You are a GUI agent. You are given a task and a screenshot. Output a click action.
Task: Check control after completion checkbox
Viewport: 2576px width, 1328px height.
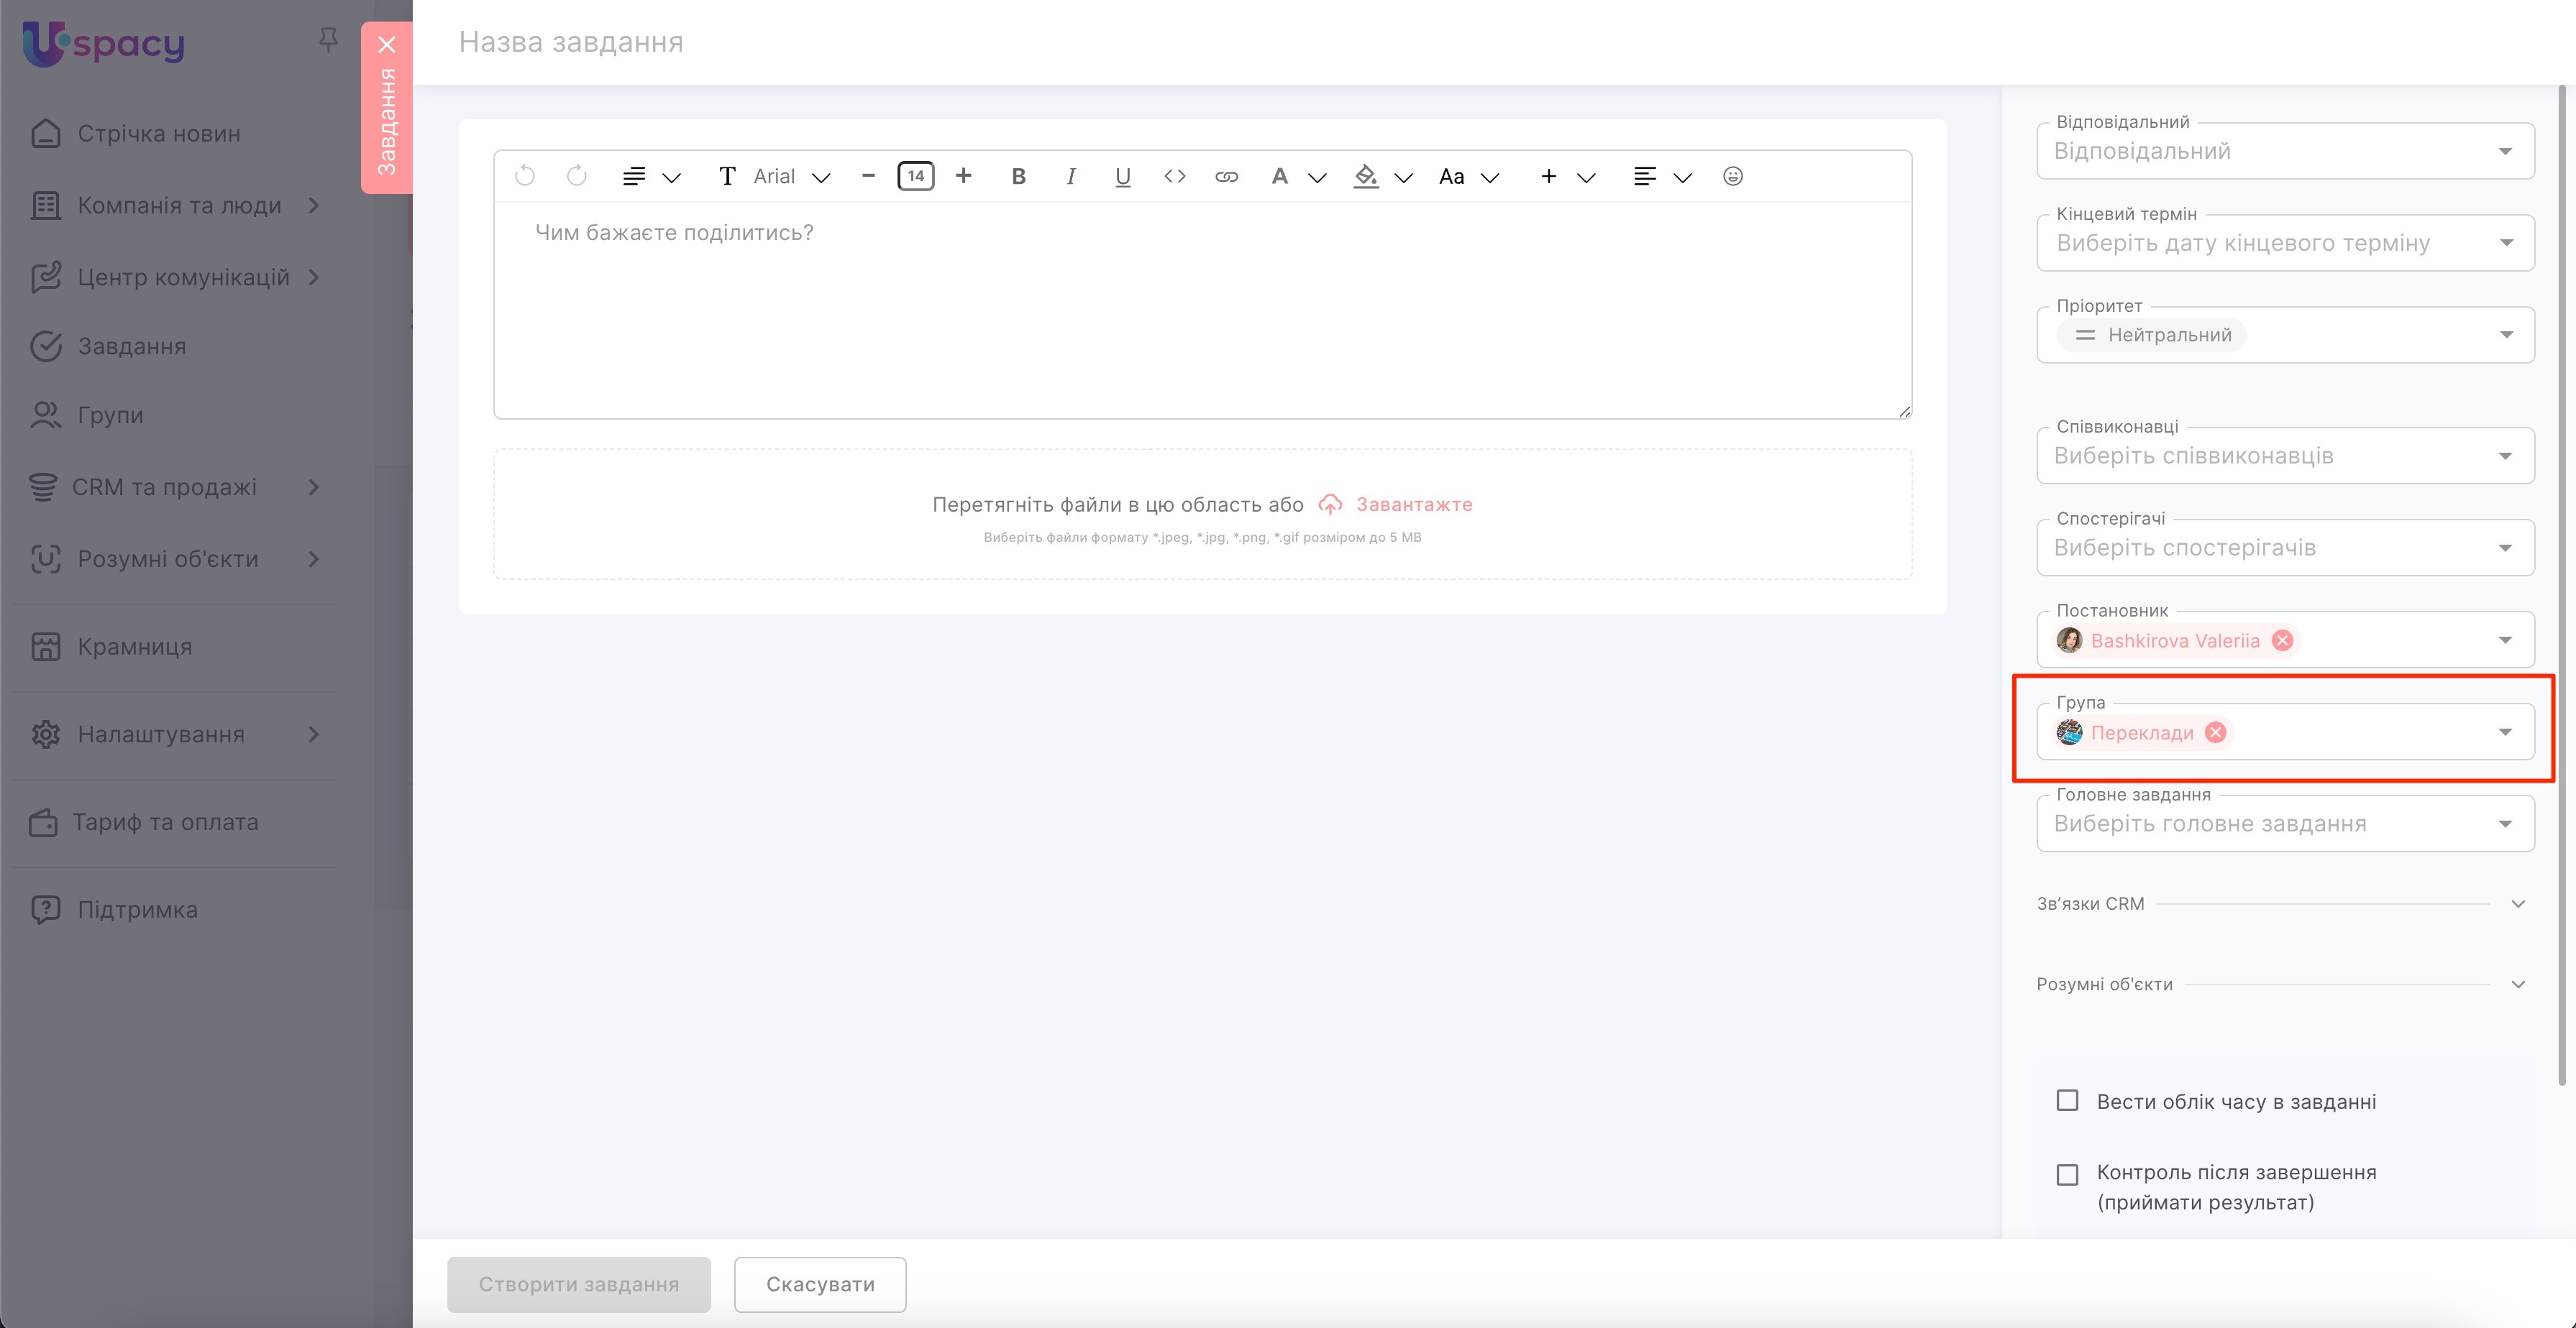2067,1174
